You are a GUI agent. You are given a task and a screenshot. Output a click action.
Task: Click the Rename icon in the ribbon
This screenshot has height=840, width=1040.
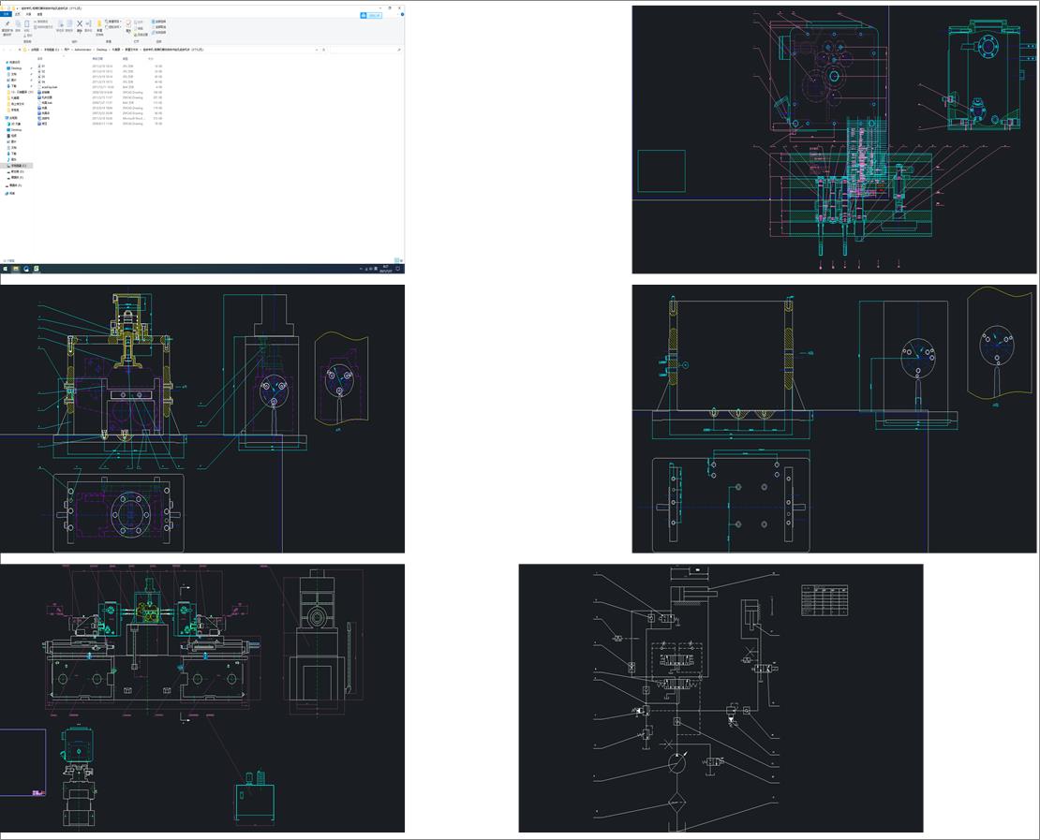[89, 24]
